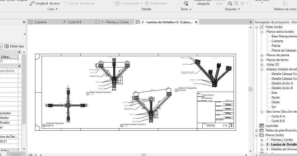
Task: Switch to the Corte B-B view tab
Action: (x=72, y=22)
